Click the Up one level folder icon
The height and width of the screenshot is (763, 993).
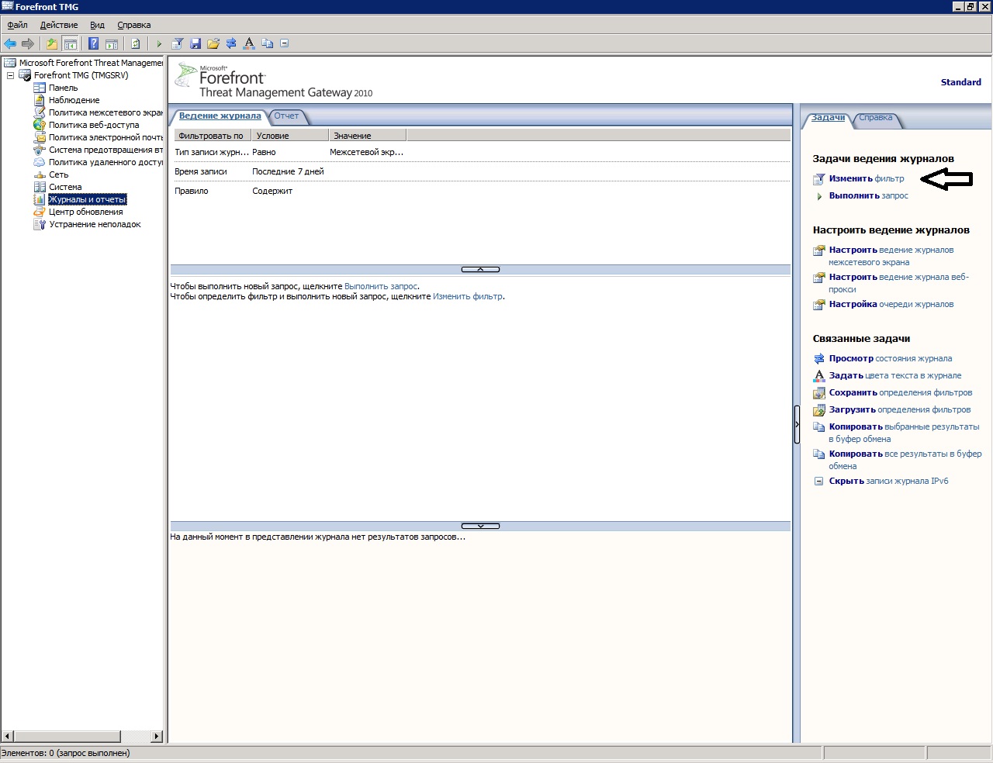(52, 43)
